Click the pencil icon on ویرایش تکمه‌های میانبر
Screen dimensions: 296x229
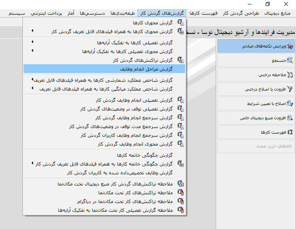pyautogui.click(x=290, y=46)
